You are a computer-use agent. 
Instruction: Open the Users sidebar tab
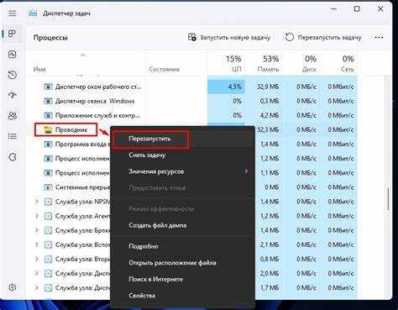[13, 116]
